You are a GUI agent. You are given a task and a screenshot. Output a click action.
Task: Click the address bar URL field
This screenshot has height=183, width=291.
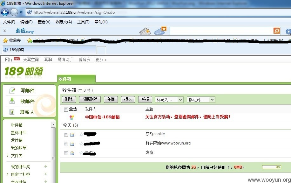[158, 12]
